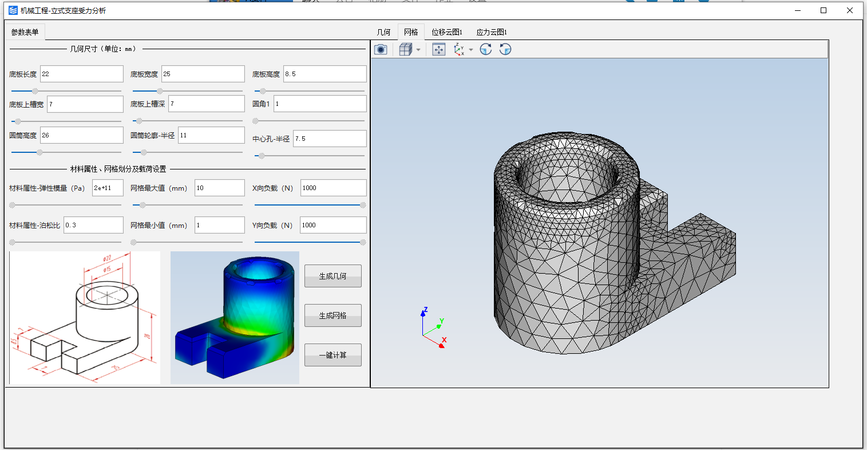Rotate view clockwise icon
This screenshot has width=867, height=450.
click(486, 50)
